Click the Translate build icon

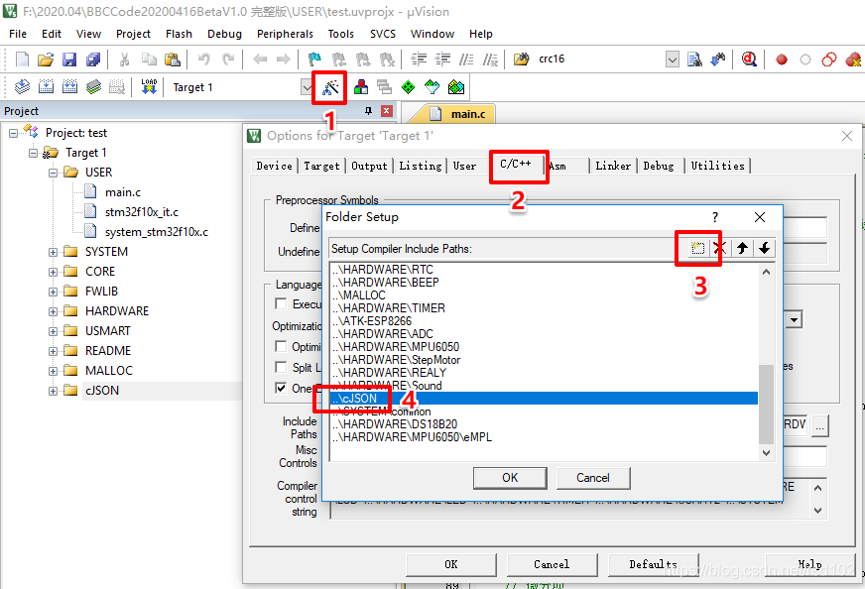tap(22, 86)
